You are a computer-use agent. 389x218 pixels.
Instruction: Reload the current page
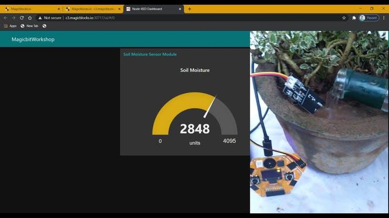click(x=22, y=17)
